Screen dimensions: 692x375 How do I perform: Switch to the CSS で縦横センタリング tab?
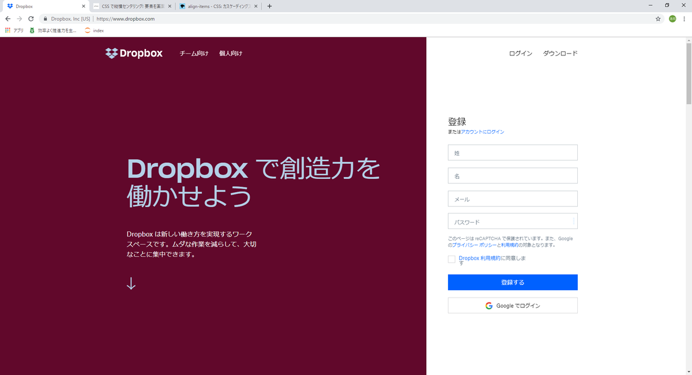131,6
